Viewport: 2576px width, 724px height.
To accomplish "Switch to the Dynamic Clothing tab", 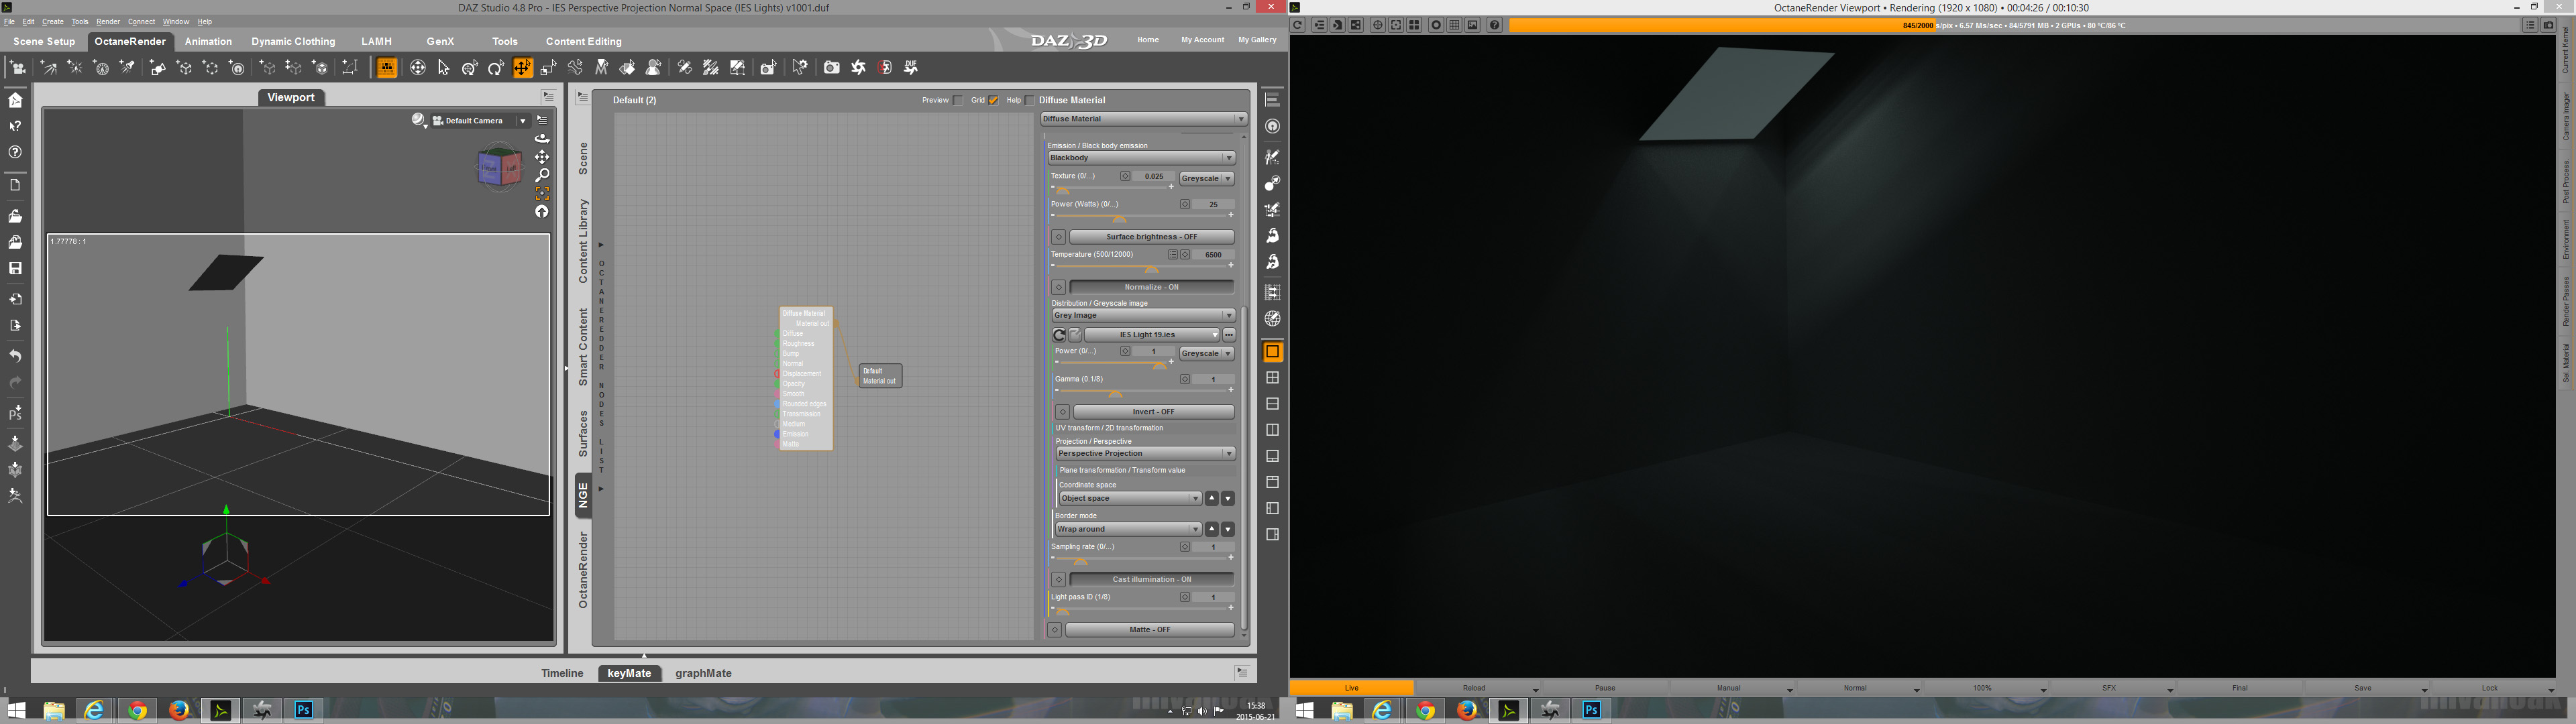I will click(x=293, y=42).
